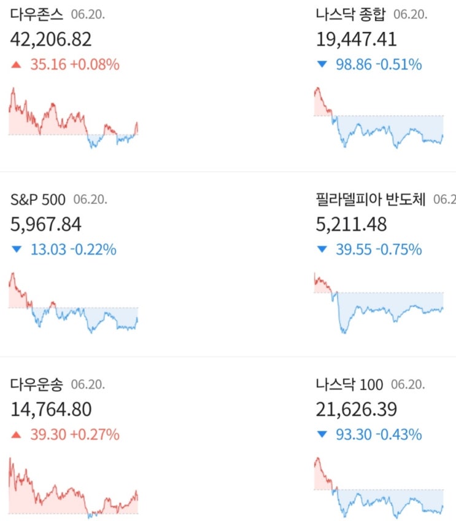
Task: Click the red up arrow for 다우운송
Action: 17,435
